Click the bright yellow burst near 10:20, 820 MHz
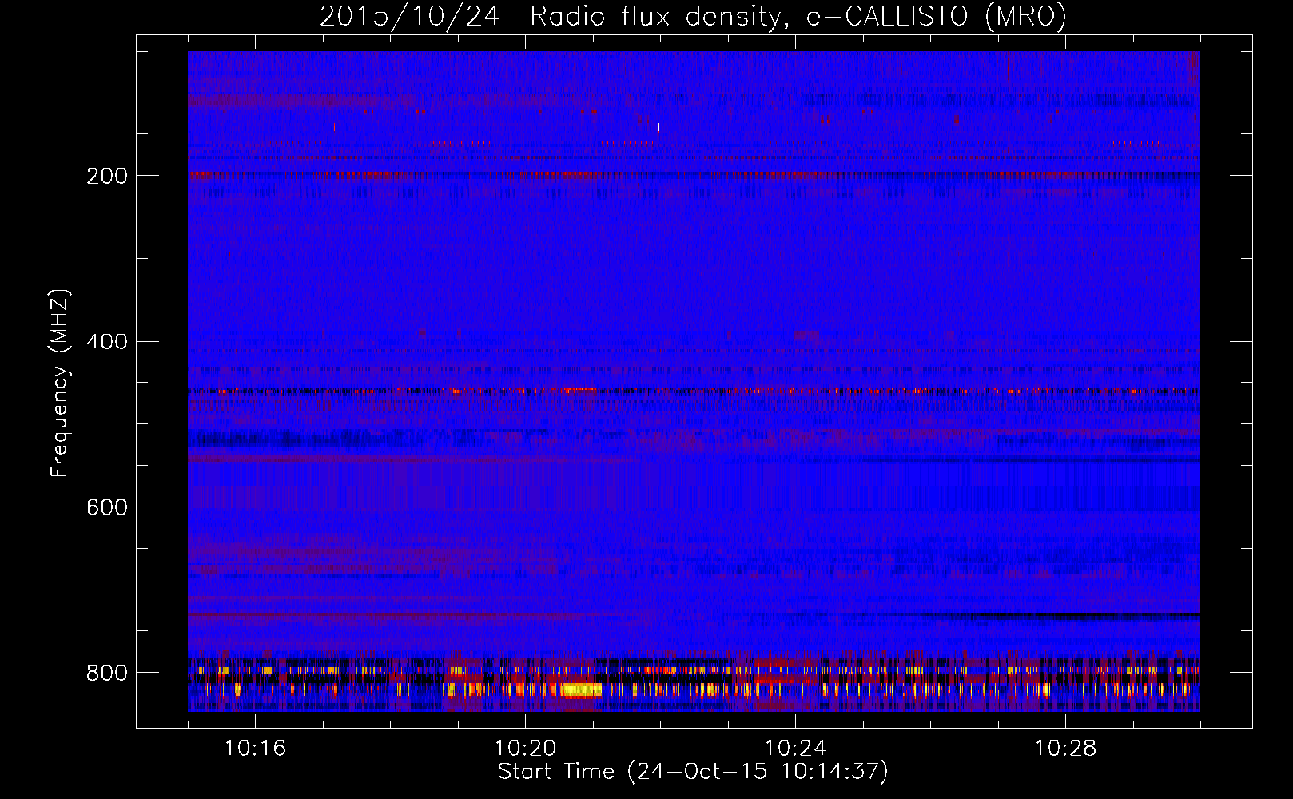This screenshot has height=799, width=1293. [581, 690]
